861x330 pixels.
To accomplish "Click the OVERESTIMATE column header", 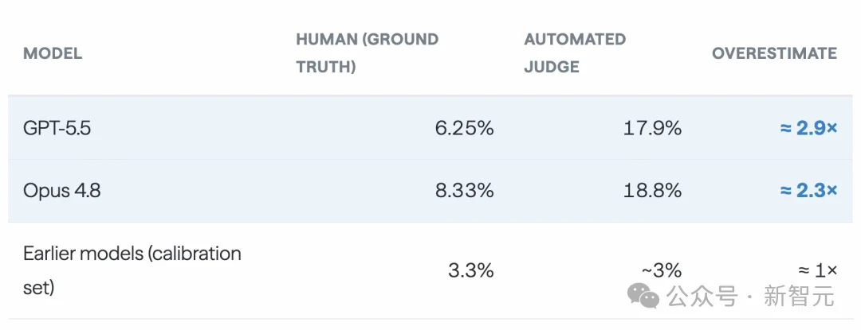I will tap(774, 53).
